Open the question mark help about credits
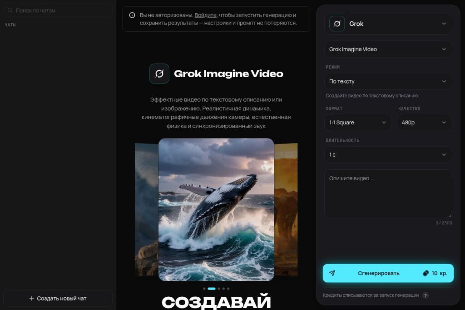The width and height of the screenshot is (465, 310). click(x=425, y=295)
